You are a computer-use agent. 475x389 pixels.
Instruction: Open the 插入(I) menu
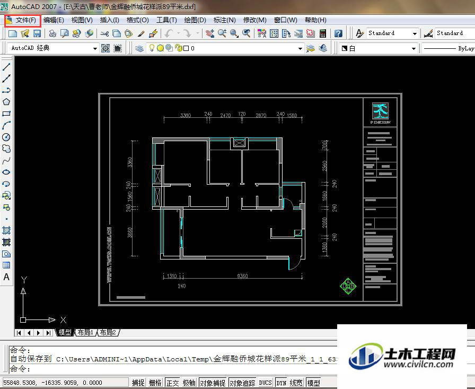109,20
